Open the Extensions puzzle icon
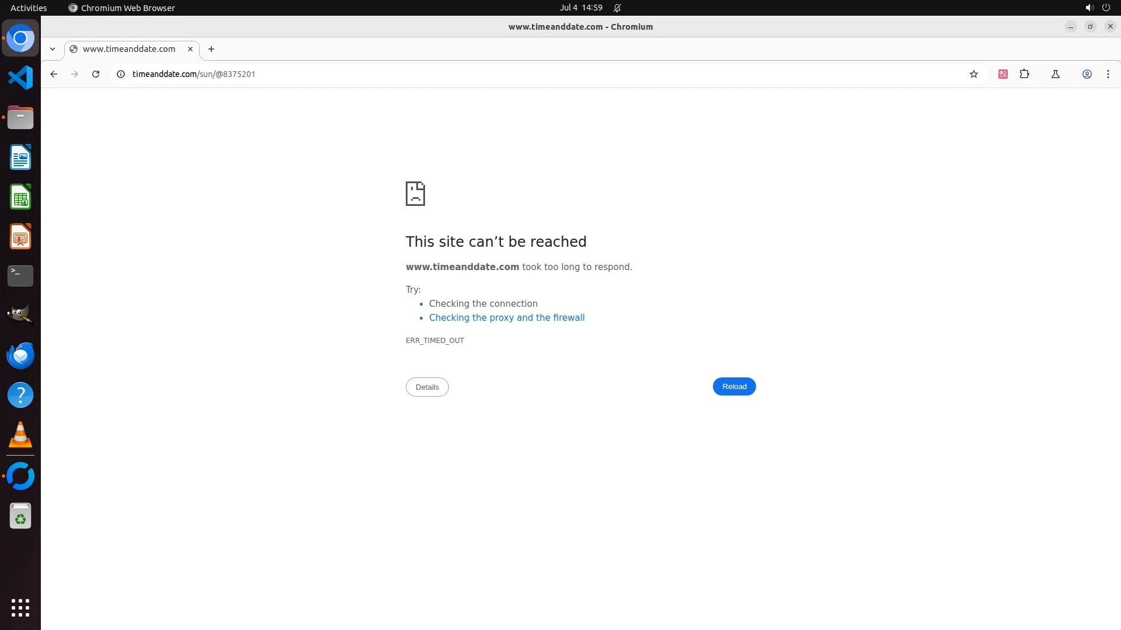 (x=1024, y=74)
